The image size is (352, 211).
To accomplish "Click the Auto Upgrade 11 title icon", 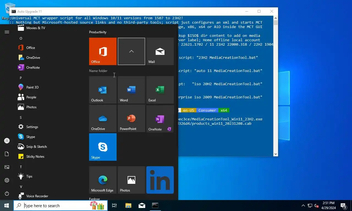I will 13,12.
